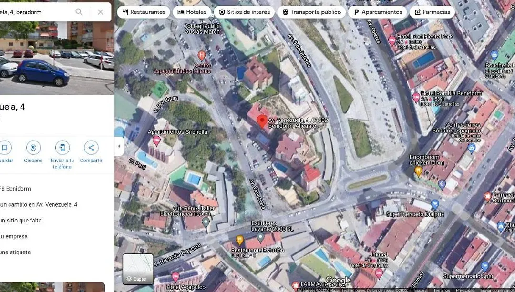Open the street view photo of the address
515x292 pixels.
57,58
